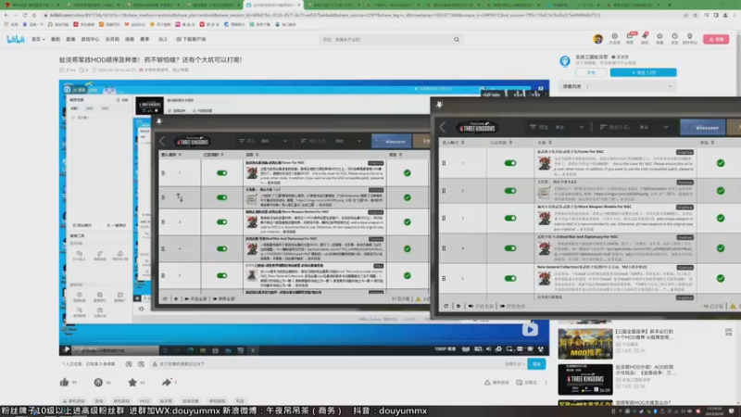Click the user avatar in bilibili header
This screenshot has width=741, height=417.
(x=597, y=39)
